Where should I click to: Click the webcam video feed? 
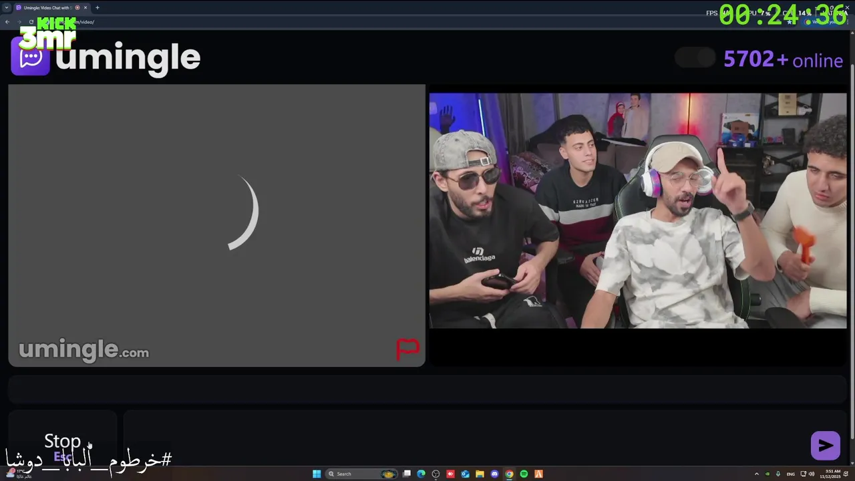click(x=638, y=210)
